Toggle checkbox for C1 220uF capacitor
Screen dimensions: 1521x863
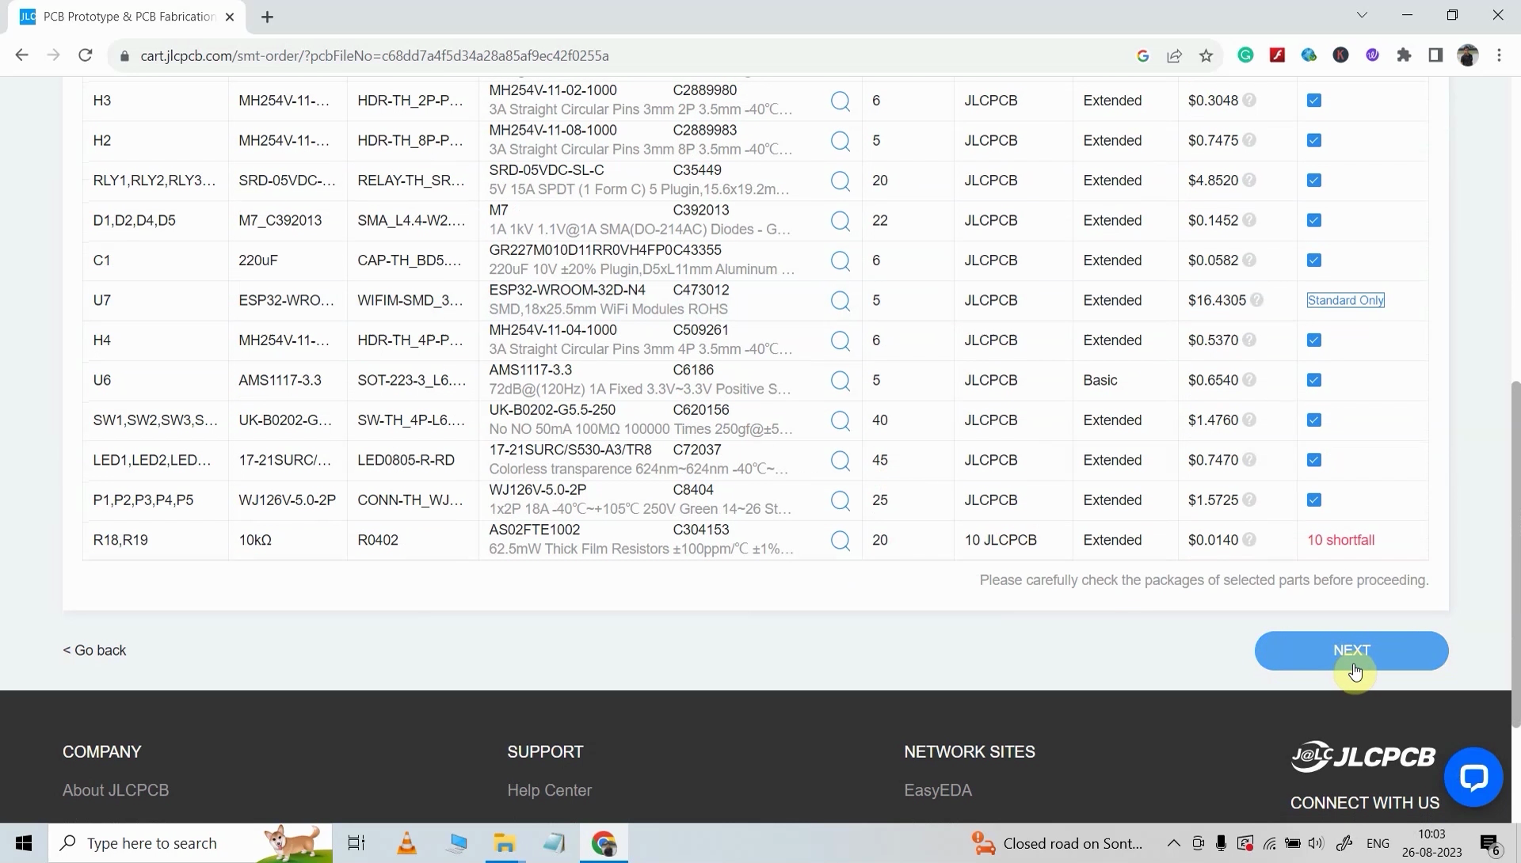(1314, 260)
